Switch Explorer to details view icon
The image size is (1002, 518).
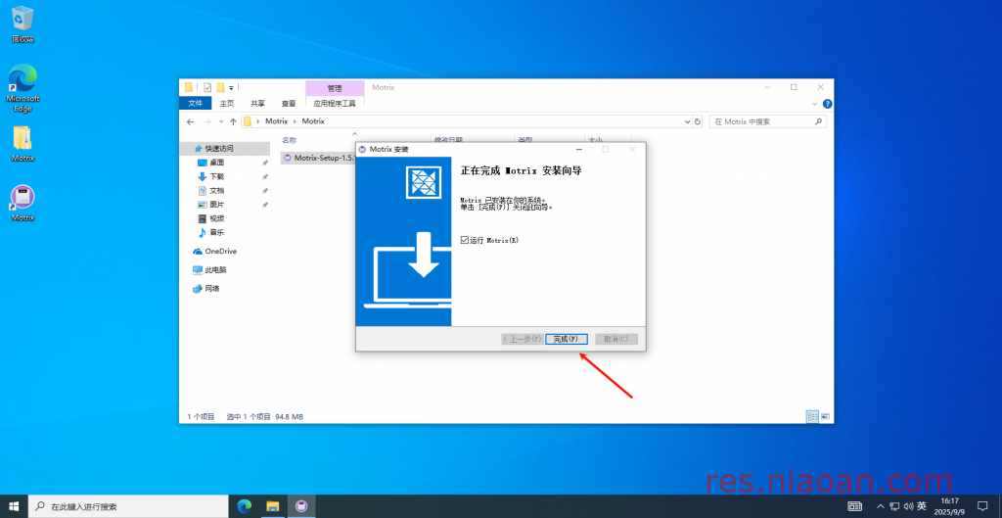pyautogui.click(x=812, y=416)
